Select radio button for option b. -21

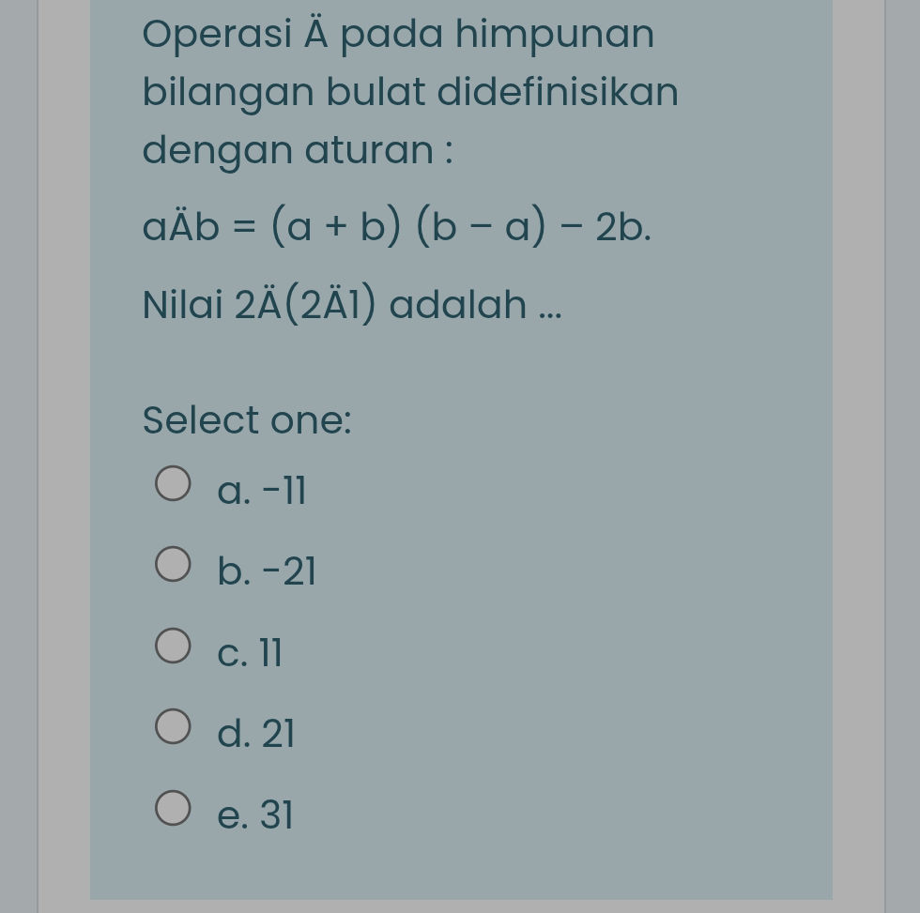click(173, 563)
